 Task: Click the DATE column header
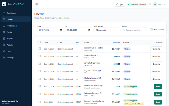pos(46,43)
